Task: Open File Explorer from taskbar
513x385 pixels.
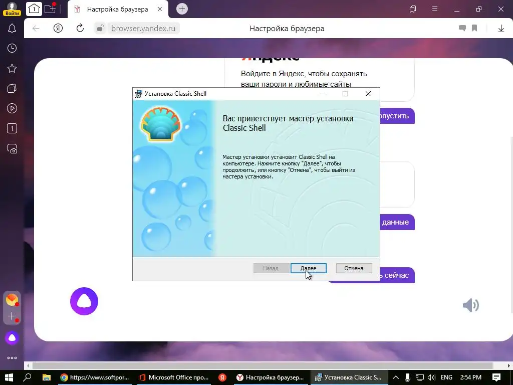Action: (x=47, y=377)
